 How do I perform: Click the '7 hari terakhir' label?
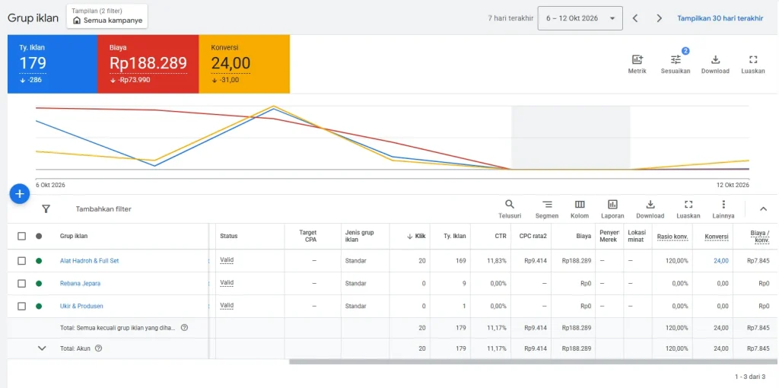pos(510,18)
